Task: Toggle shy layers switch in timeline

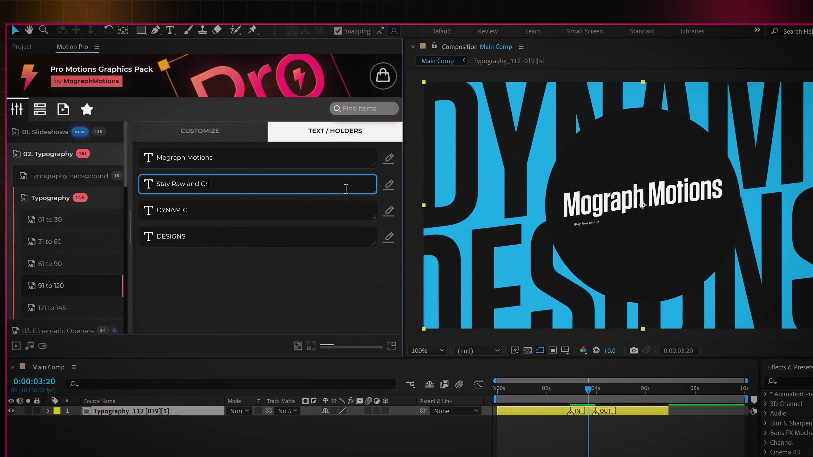Action: (429, 385)
